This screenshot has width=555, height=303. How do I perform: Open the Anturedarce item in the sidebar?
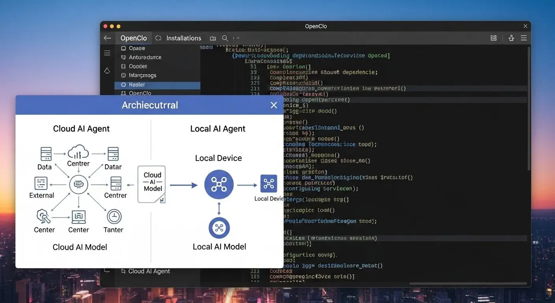pyautogui.click(x=145, y=57)
